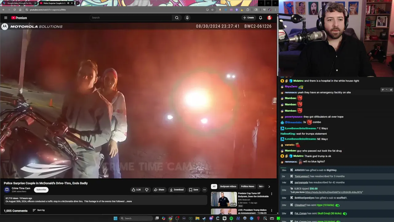The image size is (394, 222).
Task: Click Mclatro's username in hospital message
Action: 298,81
